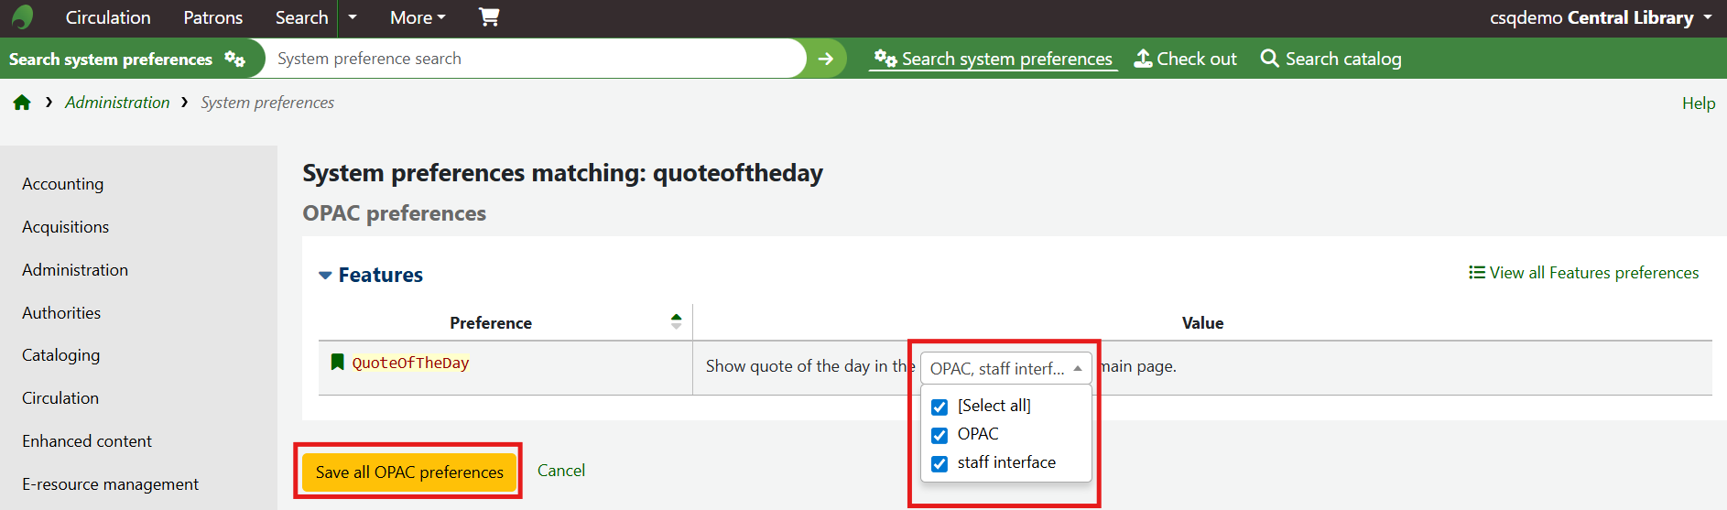Click the list icon for Features preferences
The image size is (1727, 510).
pyautogui.click(x=1476, y=273)
